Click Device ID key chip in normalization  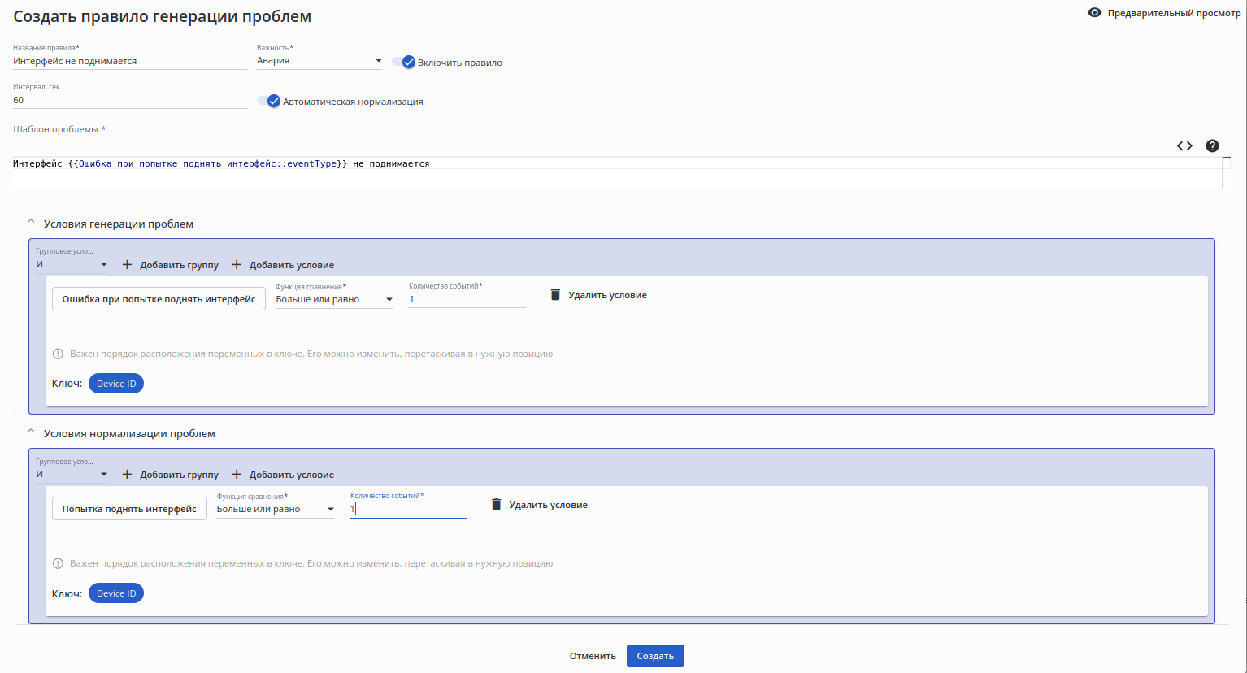(x=116, y=593)
